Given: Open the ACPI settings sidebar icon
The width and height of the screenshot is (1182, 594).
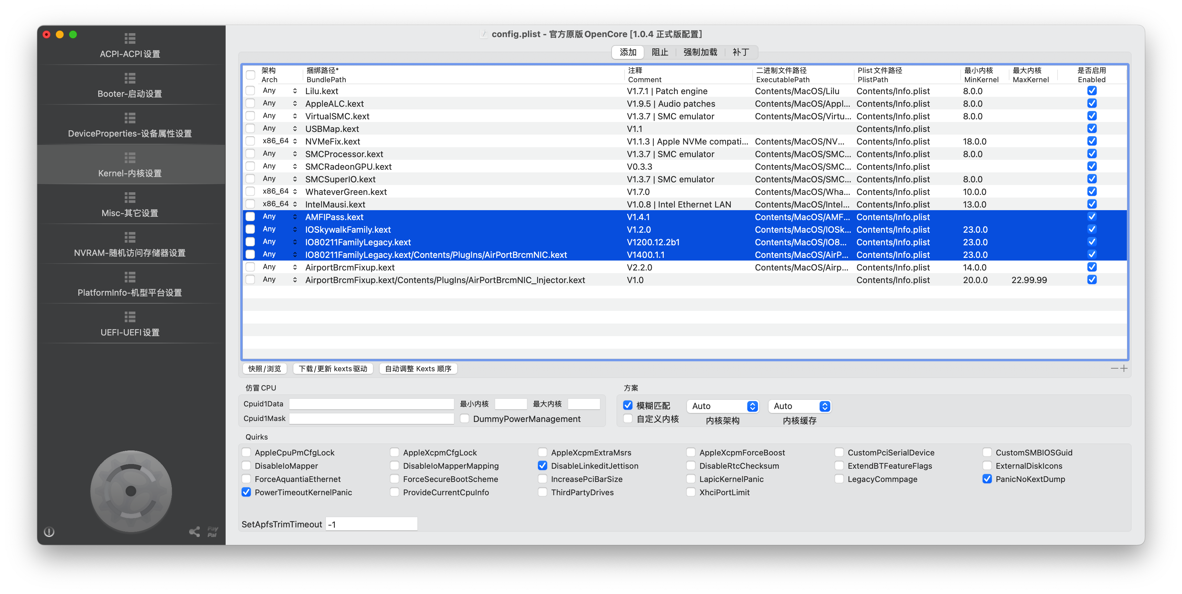Looking at the screenshot, I should pyautogui.click(x=130, y=38).
